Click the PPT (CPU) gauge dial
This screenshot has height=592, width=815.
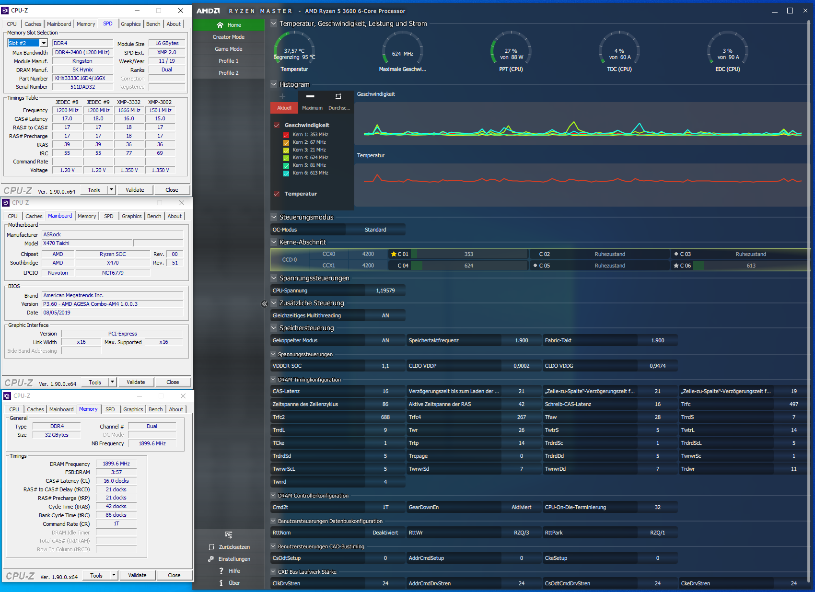[511, 51]
